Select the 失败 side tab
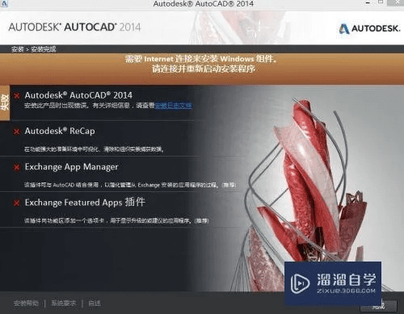404x314 pixels. coord(5,103)
